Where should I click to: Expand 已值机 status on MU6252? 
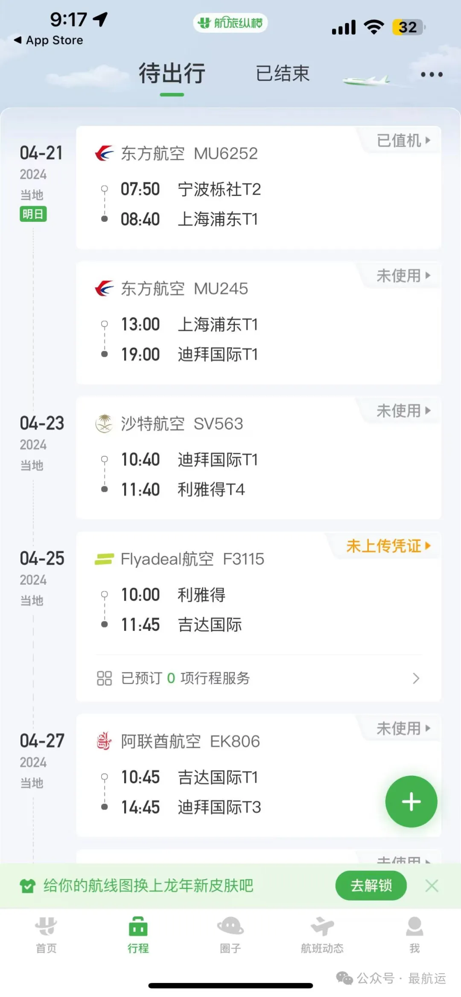(x=403, y=140)
